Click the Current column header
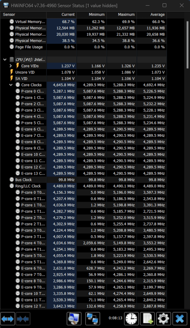The image size is (190, 328). pyautogui.click(x=61, y=15)
